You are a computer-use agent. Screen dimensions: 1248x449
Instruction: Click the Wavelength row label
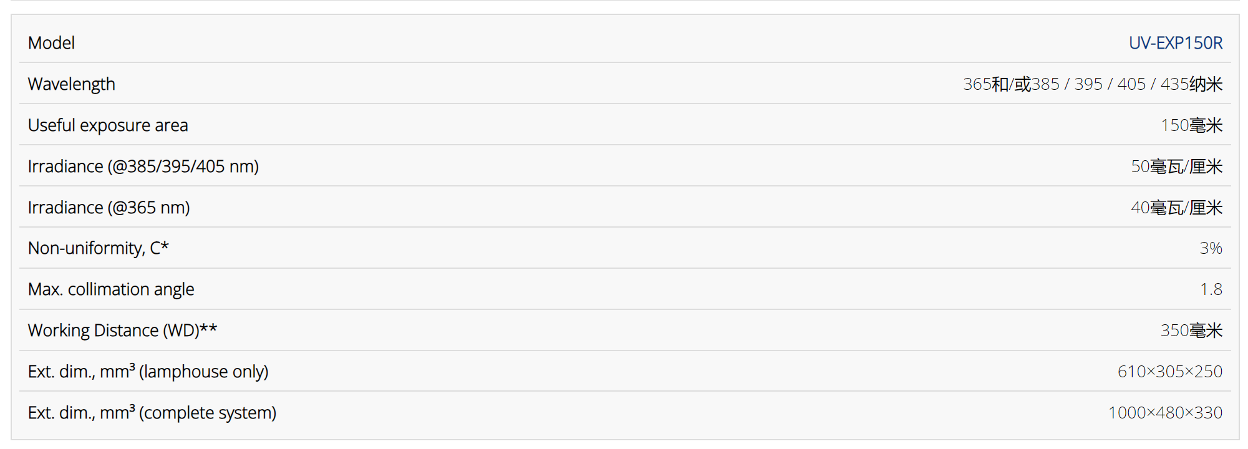(71, 84)
